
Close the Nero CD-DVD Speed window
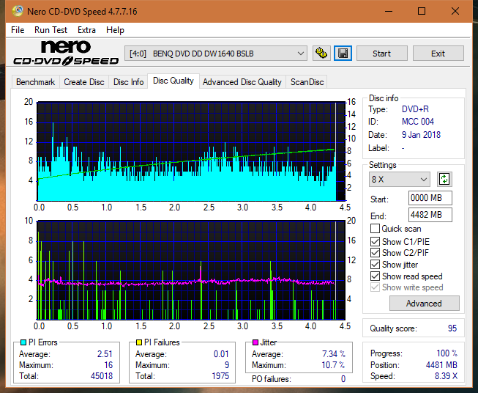point(455,11)
